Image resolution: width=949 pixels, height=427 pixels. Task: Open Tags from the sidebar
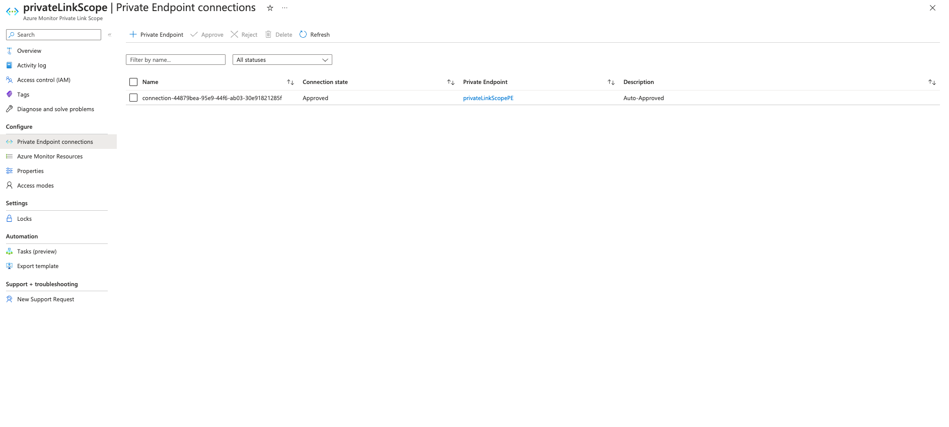click(x=23, y=95)
